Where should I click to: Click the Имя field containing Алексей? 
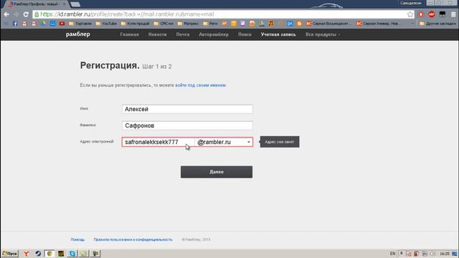[x=187, y=109]
